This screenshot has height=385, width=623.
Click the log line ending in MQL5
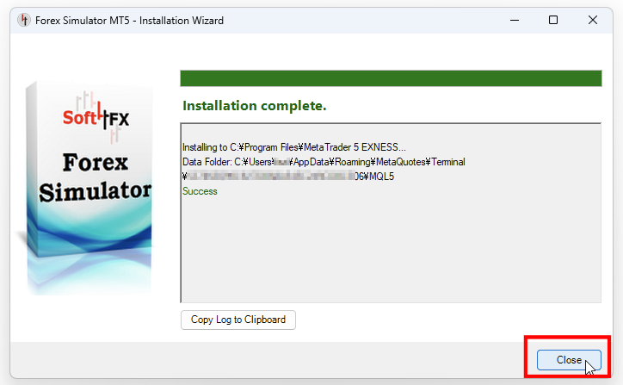tap(288, 177)
